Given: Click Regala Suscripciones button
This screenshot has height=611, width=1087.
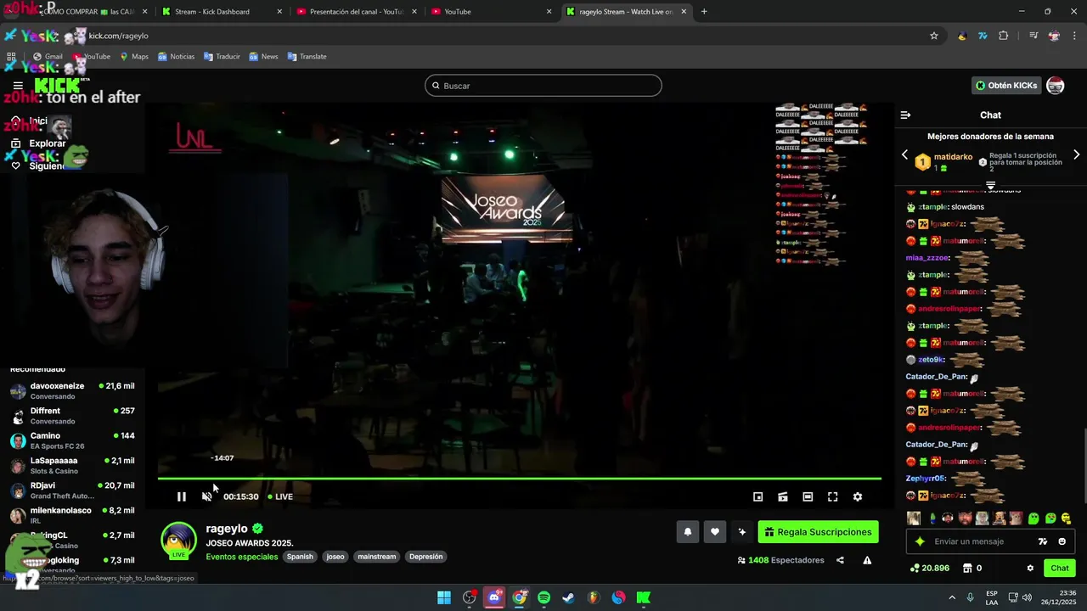Looking at the screenshot, I should coord(818,532).
